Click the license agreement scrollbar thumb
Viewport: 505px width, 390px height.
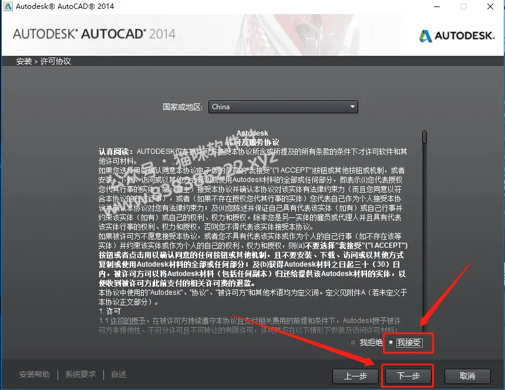(x=425, y=137)
